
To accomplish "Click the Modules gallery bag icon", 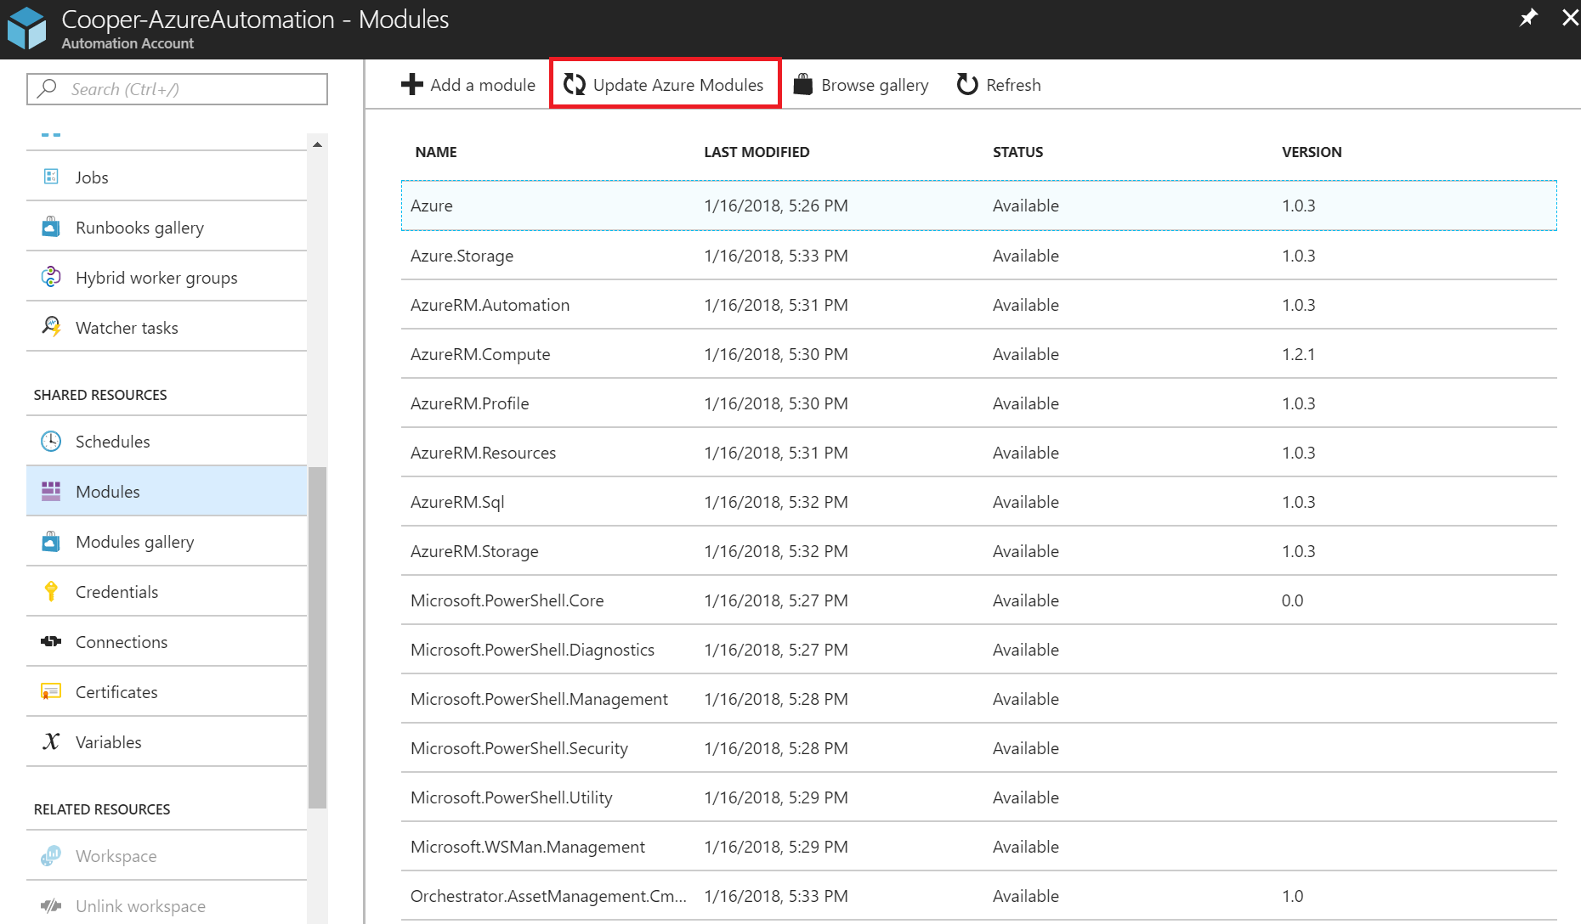I will 51,541.
